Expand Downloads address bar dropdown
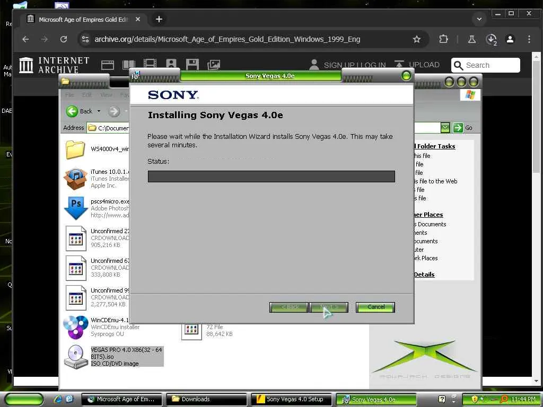 coord(445,128)
